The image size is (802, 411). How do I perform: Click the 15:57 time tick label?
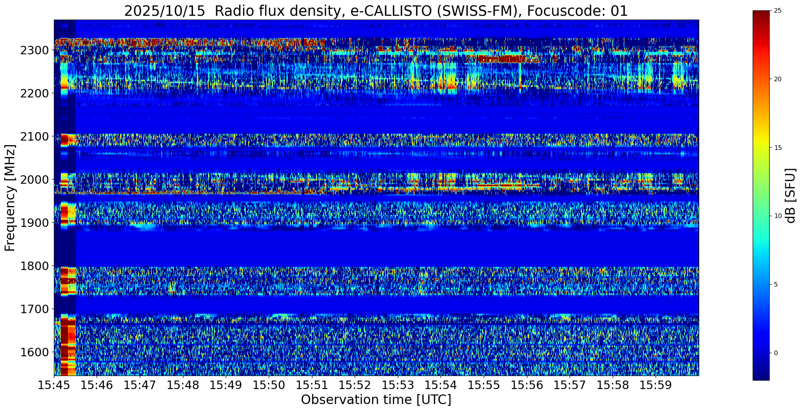coord(570,385)
